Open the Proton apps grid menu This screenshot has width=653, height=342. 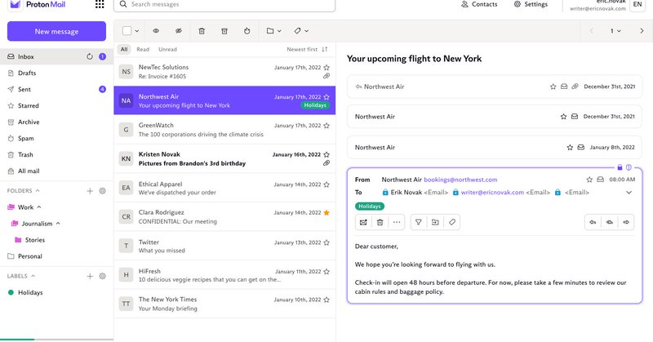pyautogui.click(x=100, y=5)
